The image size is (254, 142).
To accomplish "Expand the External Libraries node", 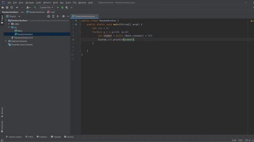I will (6, 41).
